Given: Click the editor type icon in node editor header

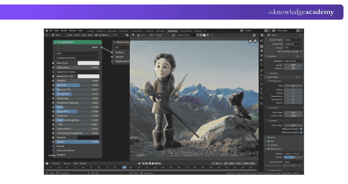Looking at the screenshot, I should (x=47, y=35).
